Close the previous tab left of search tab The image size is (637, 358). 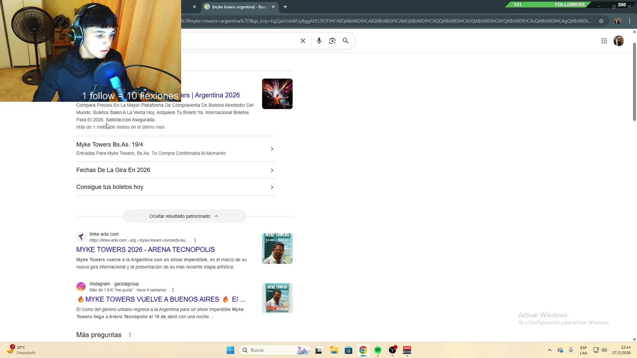pyautogui.click(x=194, y=6)
